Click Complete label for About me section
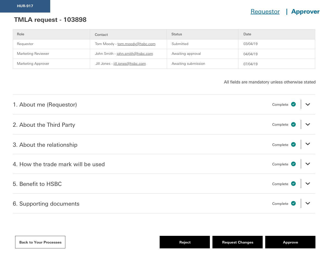Viewport: 328px width, 264px height. 280,104
